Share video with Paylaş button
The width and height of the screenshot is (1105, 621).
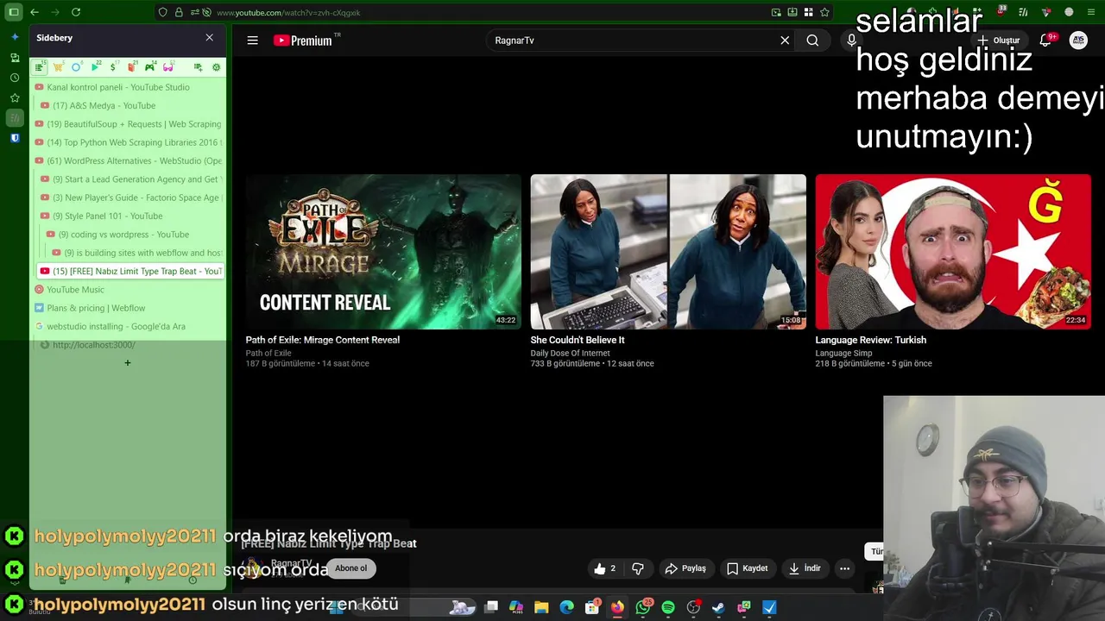click(685, 568)
